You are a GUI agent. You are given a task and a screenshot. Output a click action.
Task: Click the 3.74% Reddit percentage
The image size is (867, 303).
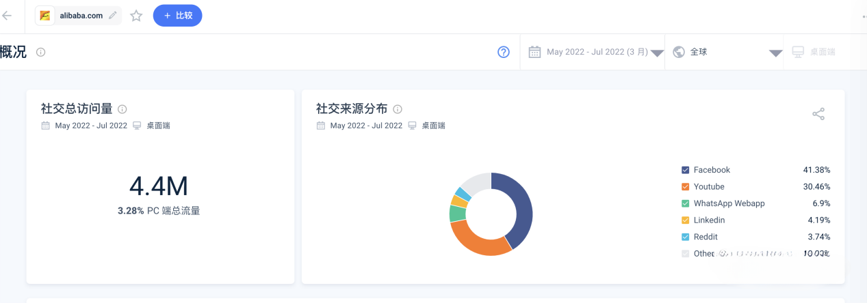pos(818,237)
